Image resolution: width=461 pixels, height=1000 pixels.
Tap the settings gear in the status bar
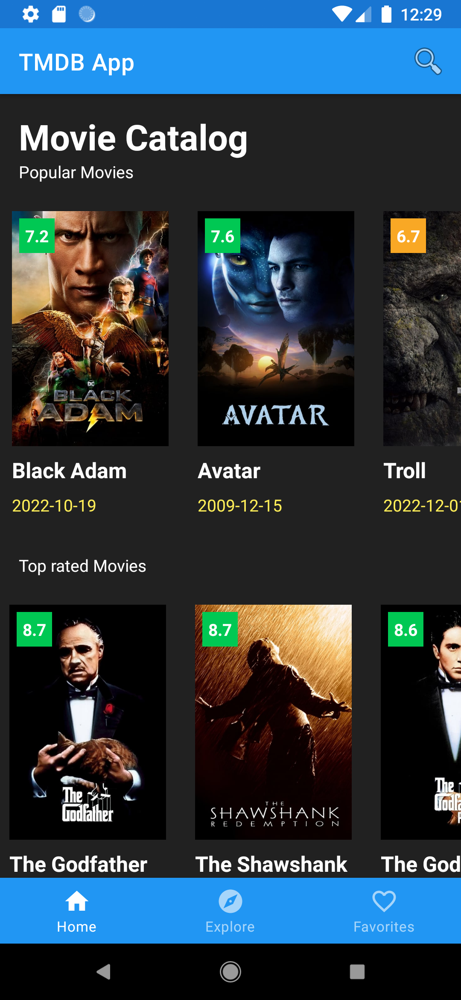(29, 14)
